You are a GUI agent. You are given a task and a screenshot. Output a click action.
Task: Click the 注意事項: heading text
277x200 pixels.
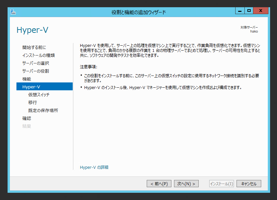point(88,67)
